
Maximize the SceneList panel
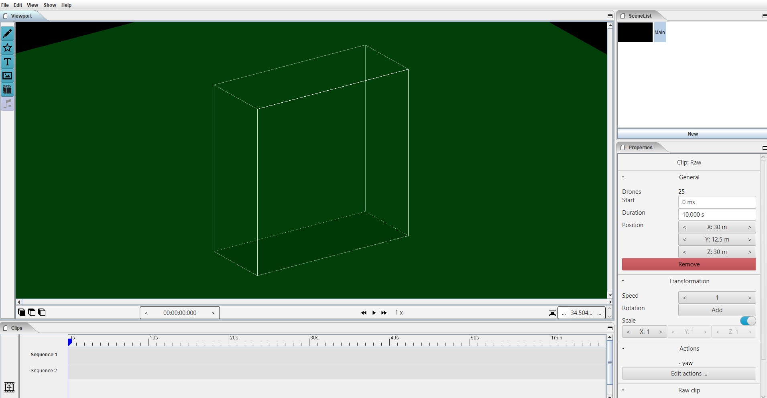(x=765, y=16)
